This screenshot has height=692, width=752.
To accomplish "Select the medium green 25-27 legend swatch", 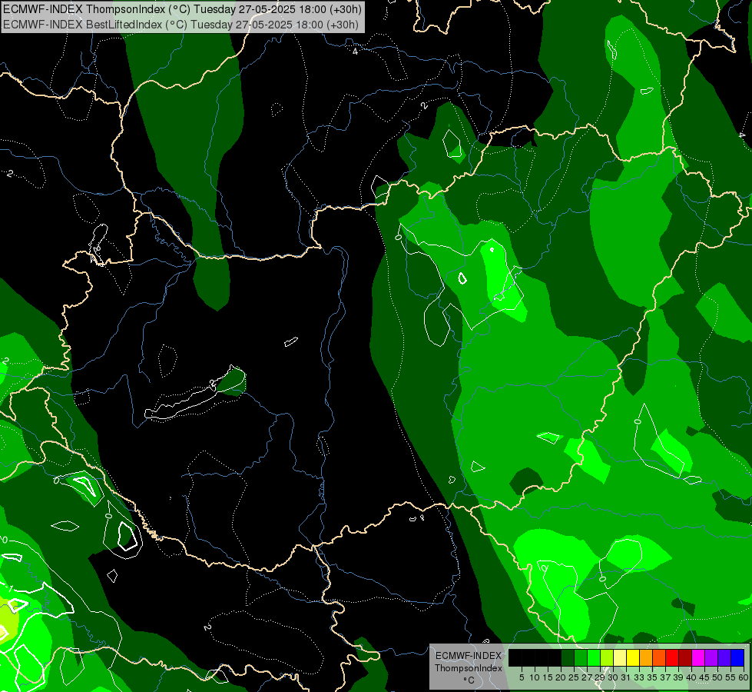I will [581, 657].
